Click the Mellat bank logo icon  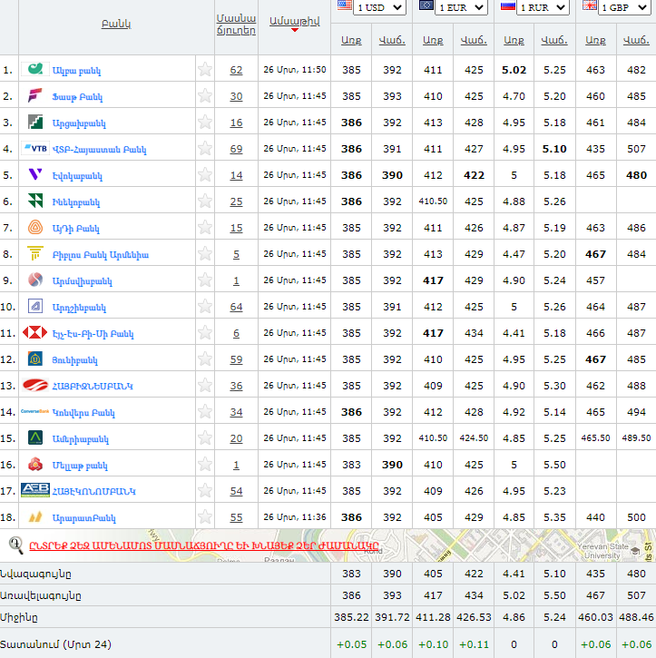35,464
